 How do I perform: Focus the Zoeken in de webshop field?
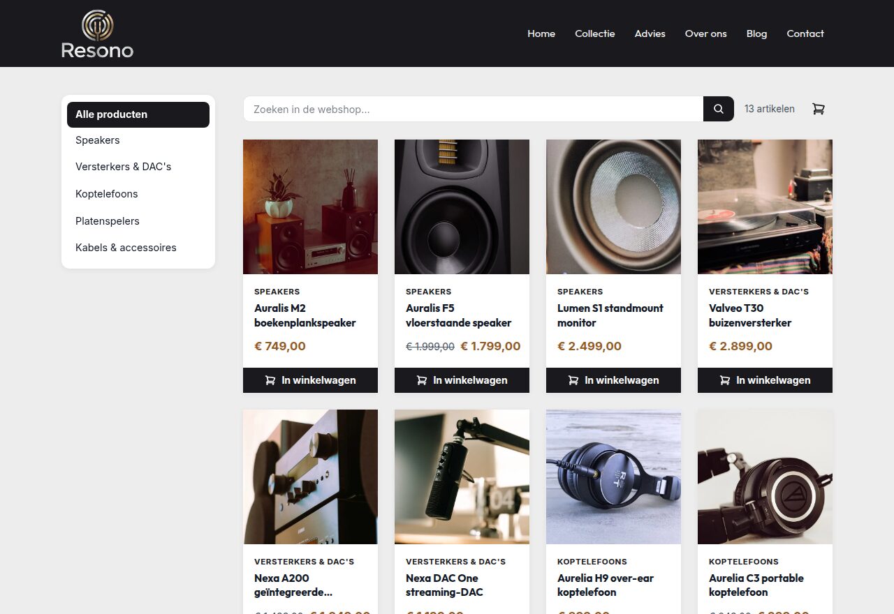[x=474, y=109]
